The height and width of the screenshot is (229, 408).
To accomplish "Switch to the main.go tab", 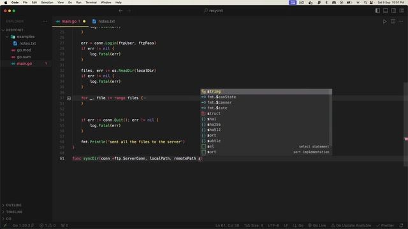I will tap(70, 21).
